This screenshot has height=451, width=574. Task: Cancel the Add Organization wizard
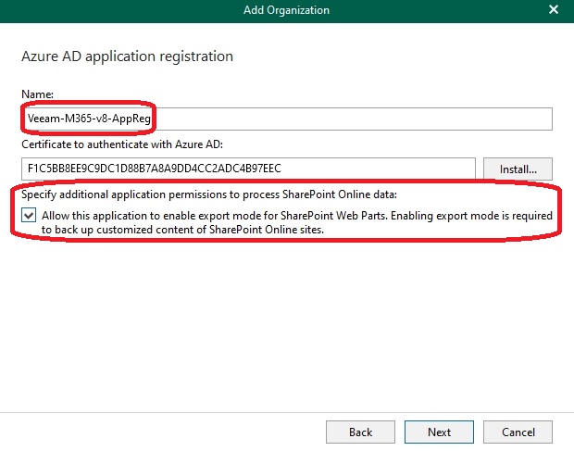click(x=518, y=432)
